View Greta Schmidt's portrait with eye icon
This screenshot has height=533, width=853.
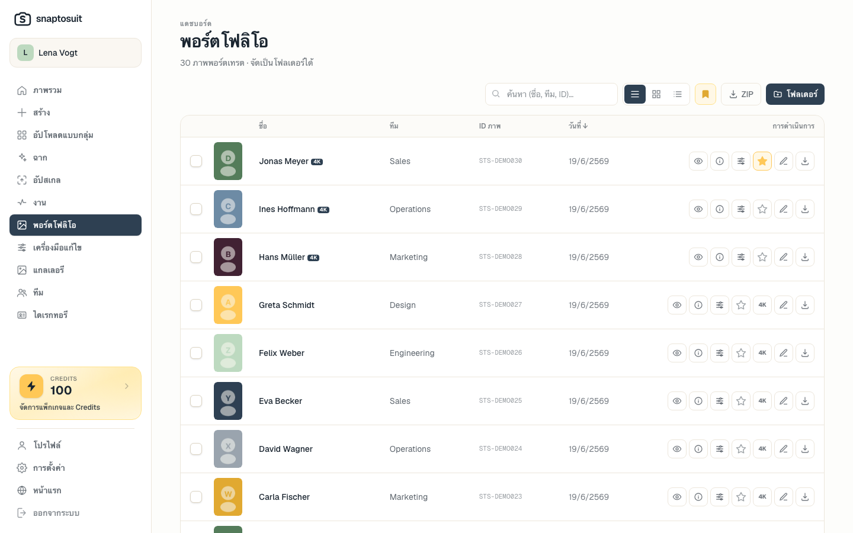coord(677,305)
